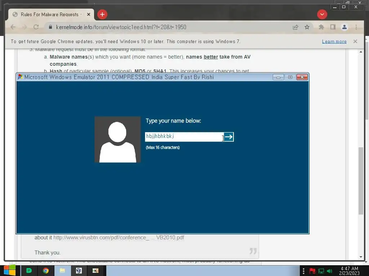Click the page vertical scrollbar thumb
Screen dimensions: 369x276
coord(361,181)
